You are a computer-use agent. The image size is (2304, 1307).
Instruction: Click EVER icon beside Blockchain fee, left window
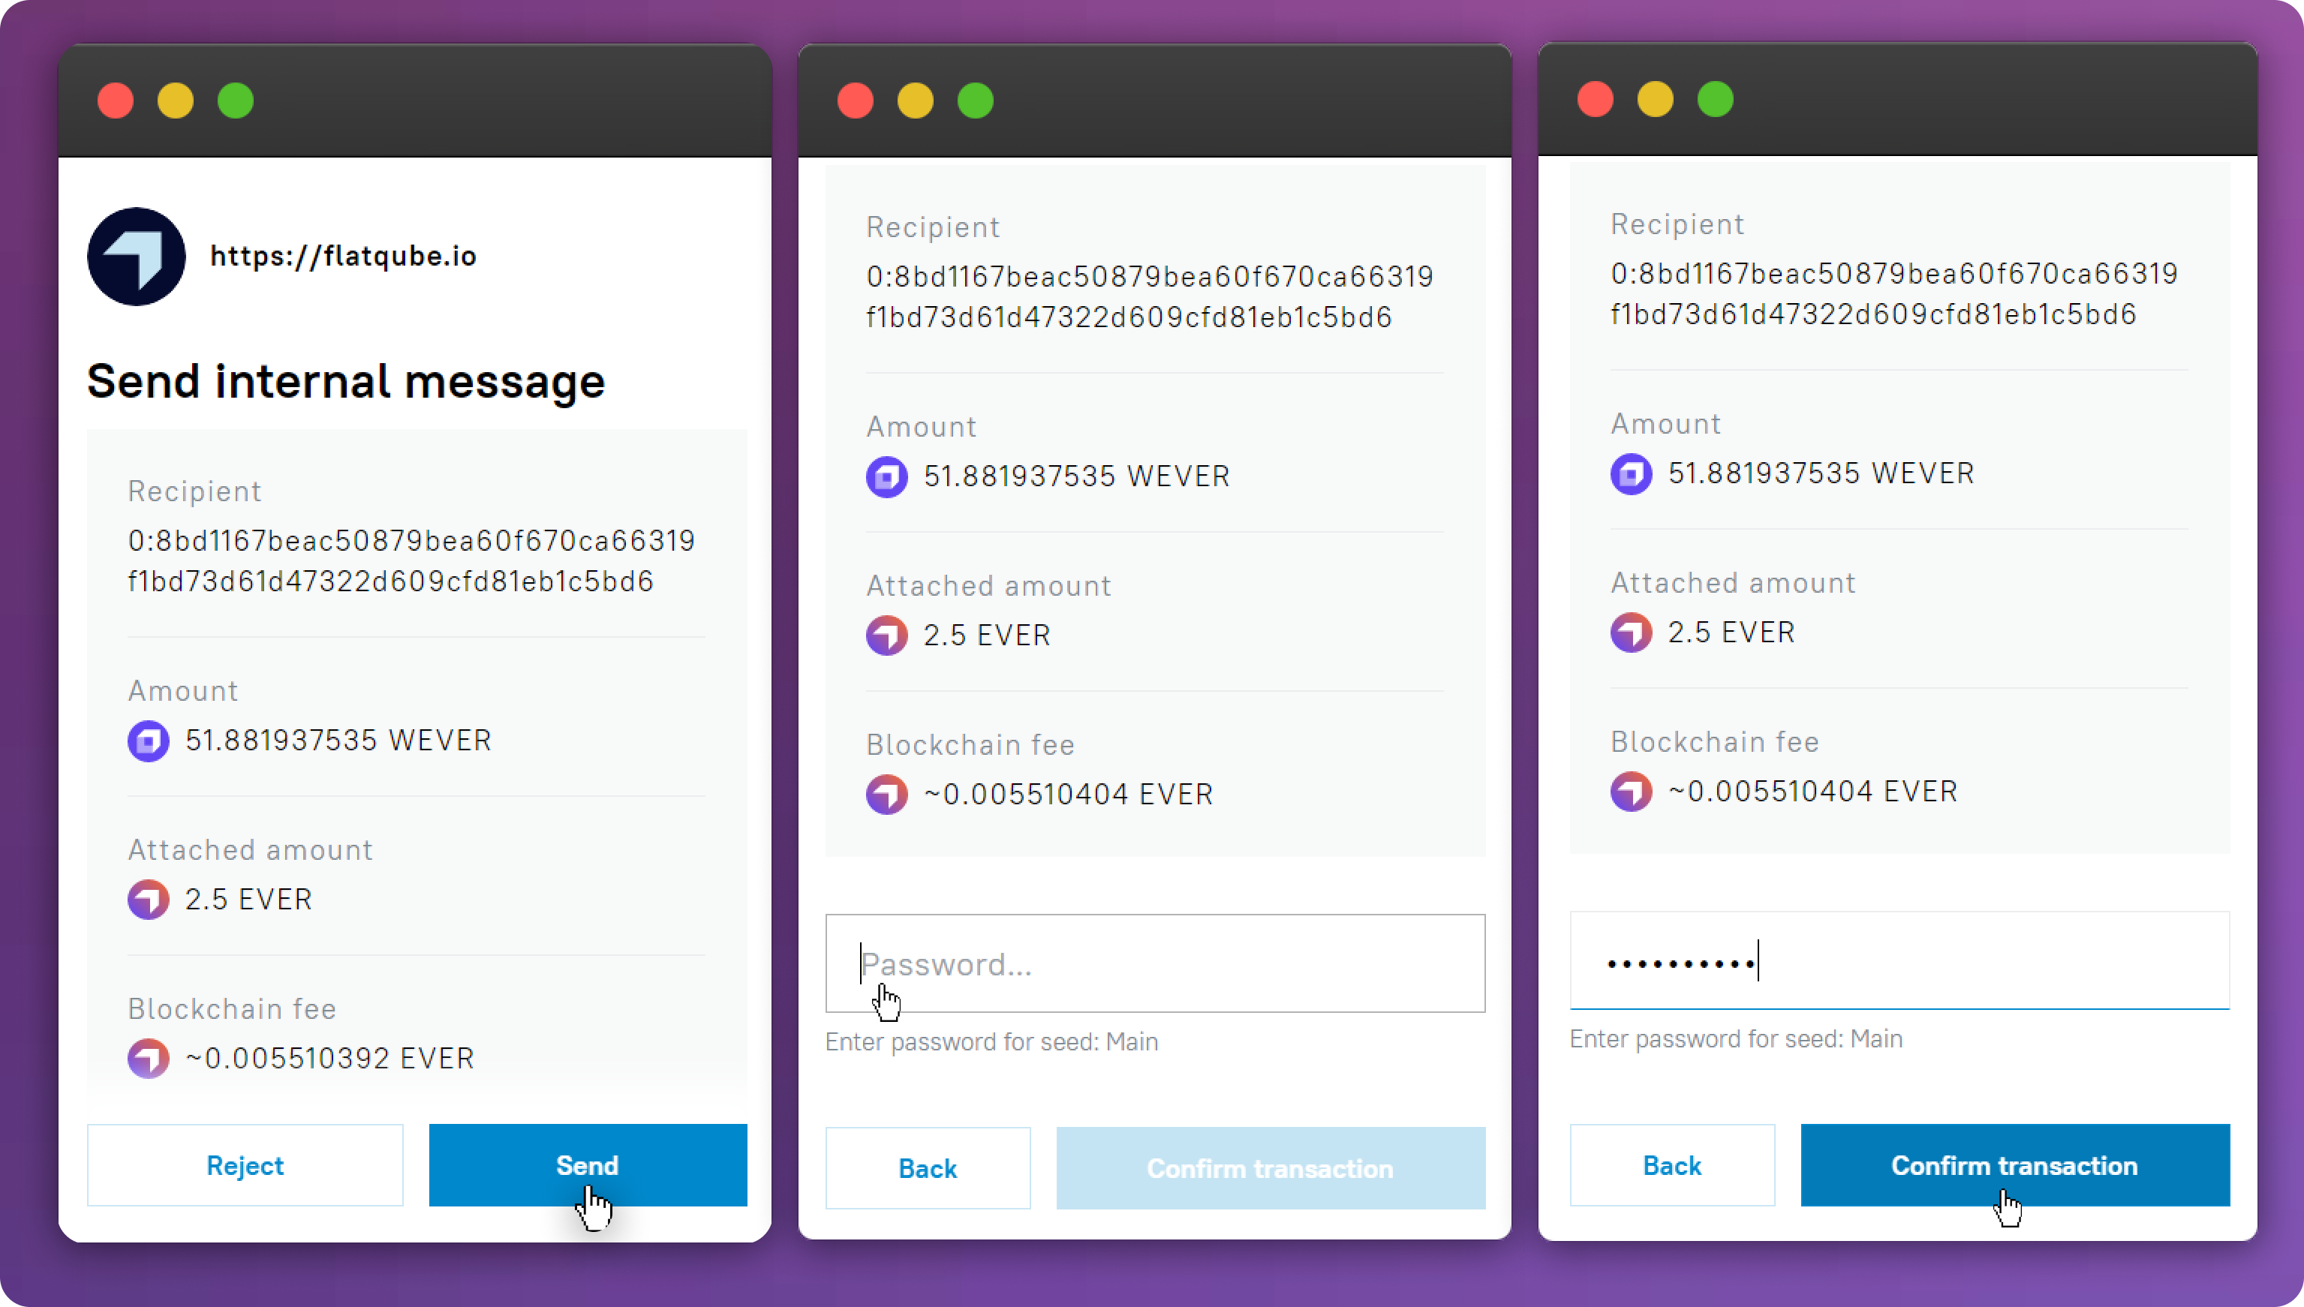148,1059
